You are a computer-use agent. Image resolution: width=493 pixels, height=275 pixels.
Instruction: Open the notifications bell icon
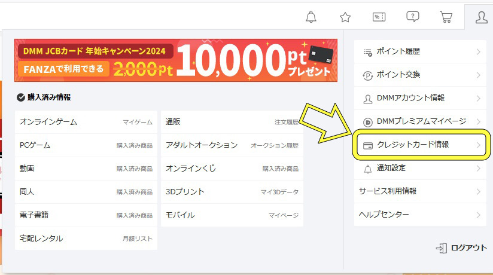[311, 17]
